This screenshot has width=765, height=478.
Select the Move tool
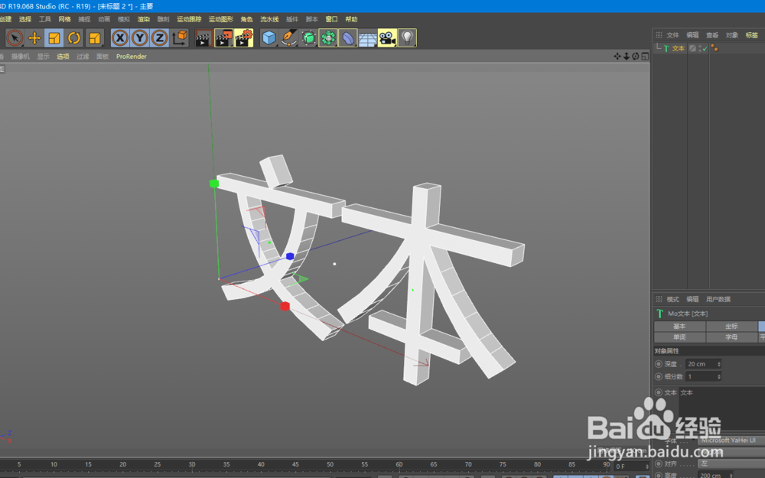point(34,37)
